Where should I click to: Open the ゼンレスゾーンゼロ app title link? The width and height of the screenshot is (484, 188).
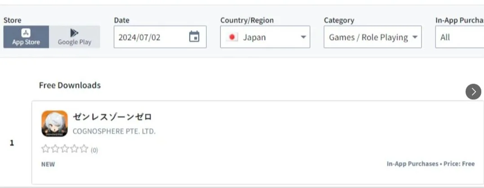[112, 117]
